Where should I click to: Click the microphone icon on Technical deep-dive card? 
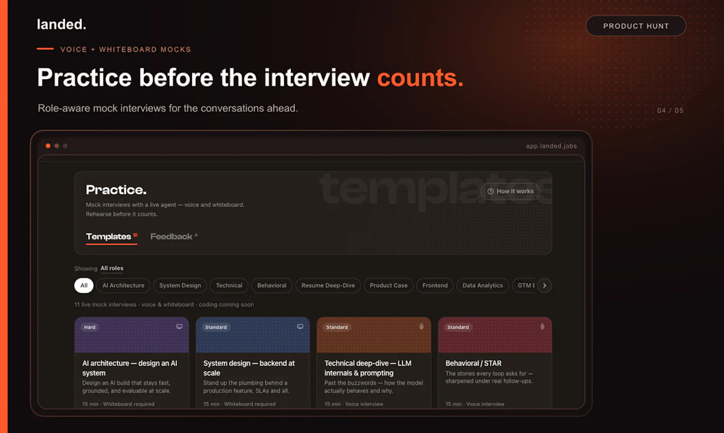click(x=421, y=327)
